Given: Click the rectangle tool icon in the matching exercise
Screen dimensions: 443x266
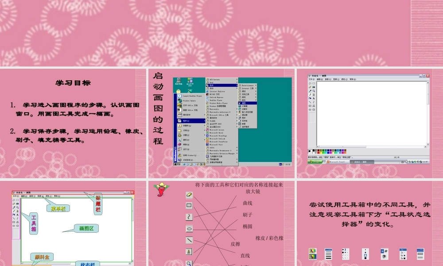Looking at the screenshot, I should (189, 206).
